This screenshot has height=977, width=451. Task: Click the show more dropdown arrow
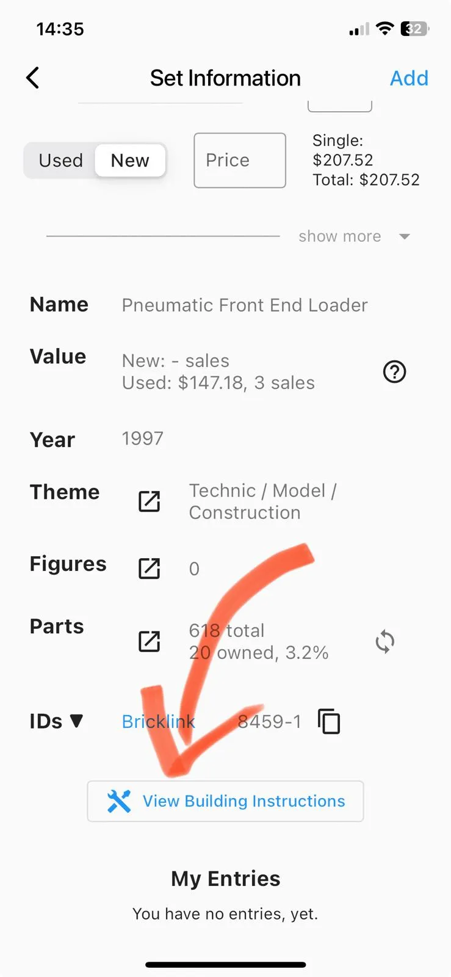point(404,236)
